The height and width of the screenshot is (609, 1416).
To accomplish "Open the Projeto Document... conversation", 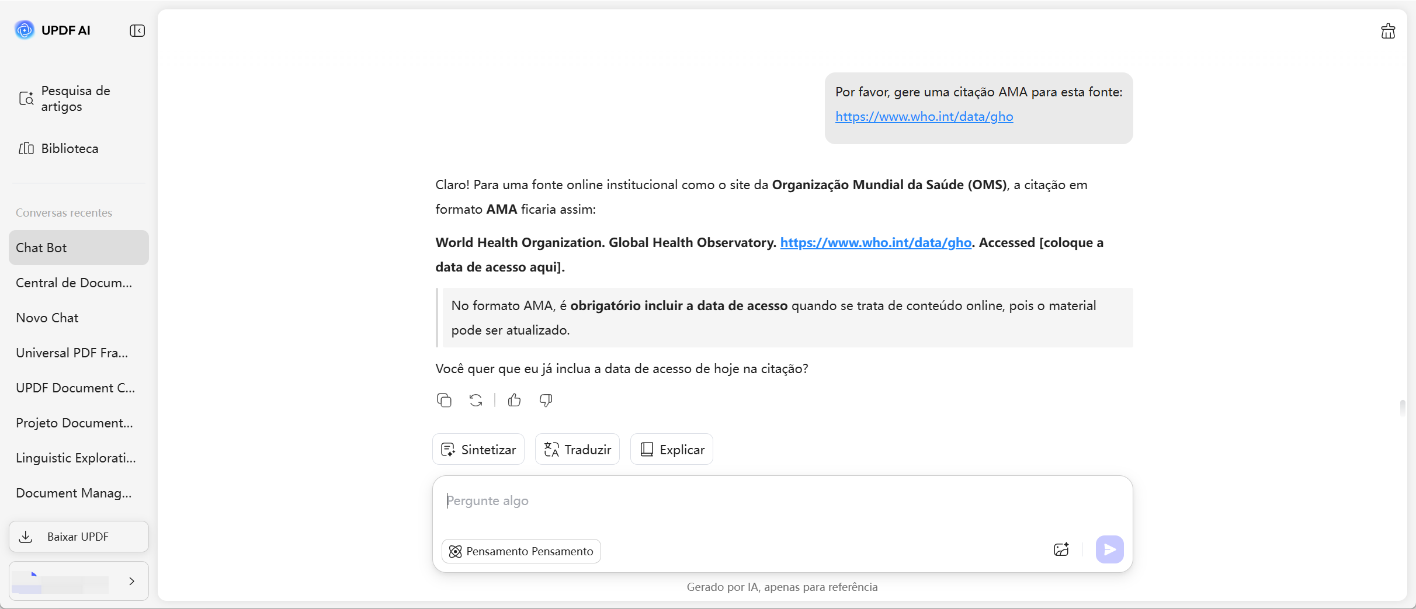I will pyautogui.click(x=79, y=423).
